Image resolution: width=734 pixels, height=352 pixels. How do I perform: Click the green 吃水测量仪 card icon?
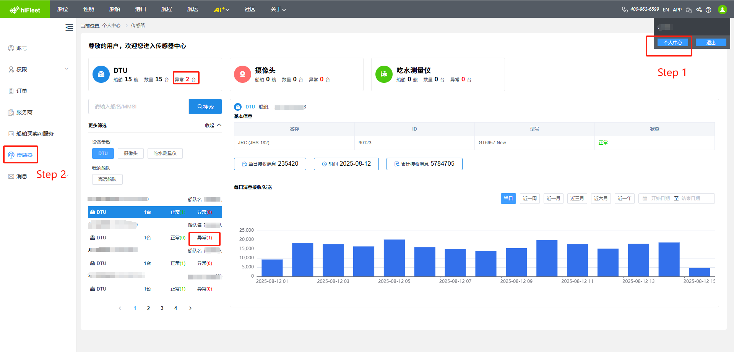coord(384,74)
